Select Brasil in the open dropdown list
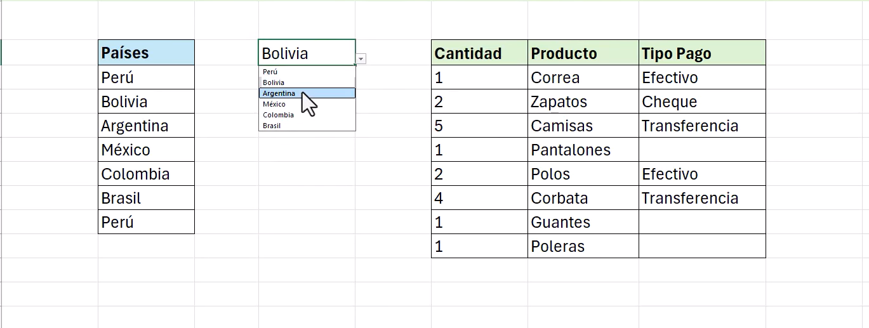This screenshot has height=328, width=869. (307, 126)
